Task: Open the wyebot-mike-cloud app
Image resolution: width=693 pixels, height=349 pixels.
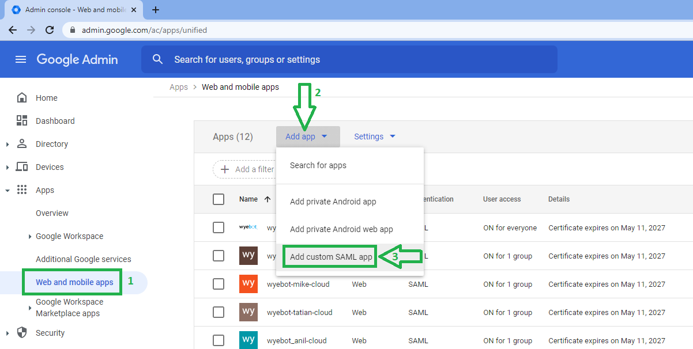Action: tap(299, 284)
